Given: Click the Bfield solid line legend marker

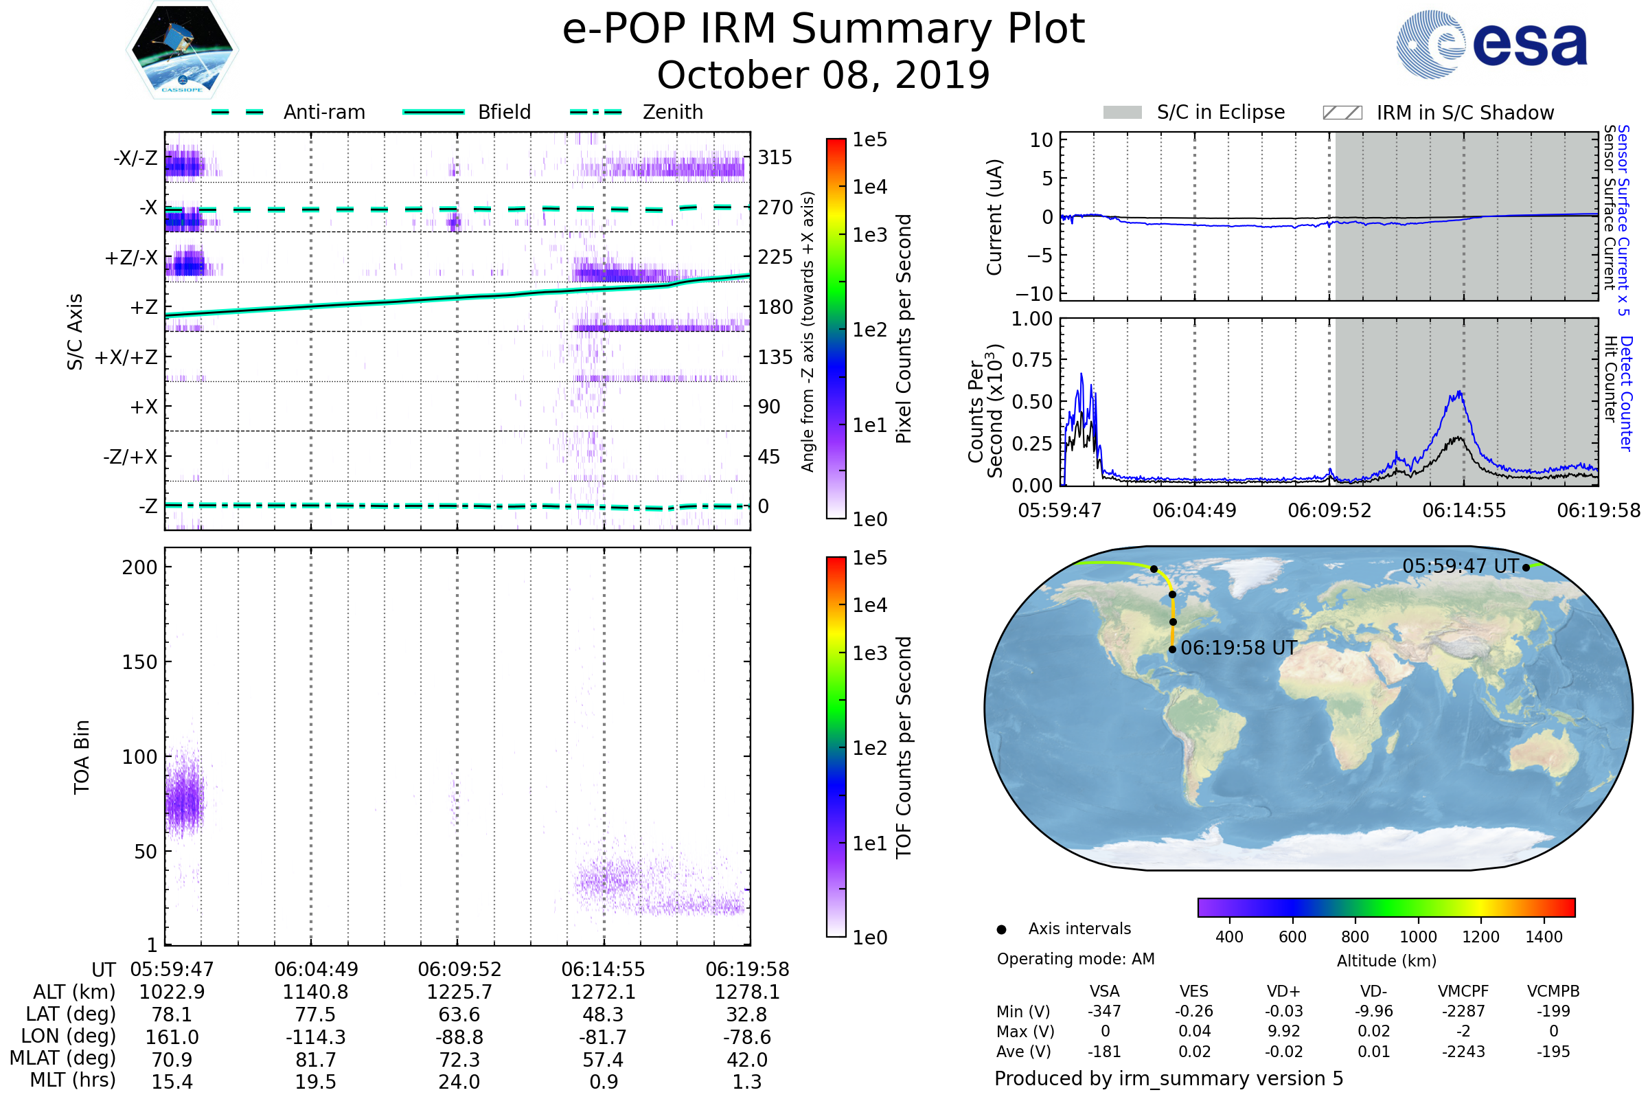Looking at the screenshot, I should tap(433, 112).
